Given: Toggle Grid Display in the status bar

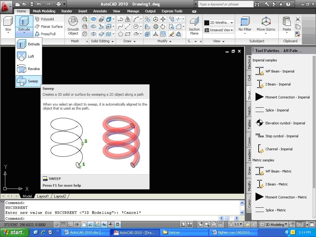Looking at the screenshot, I should coord(63,224).
